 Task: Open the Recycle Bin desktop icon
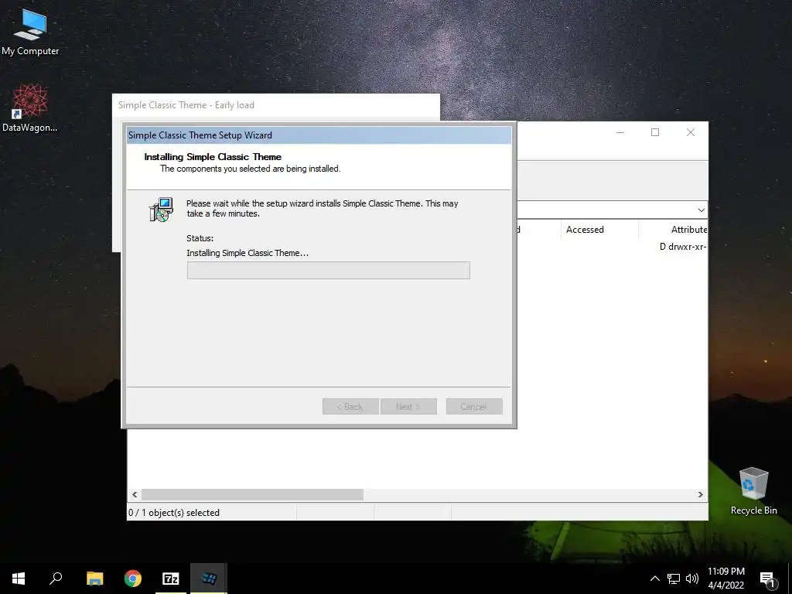(x=753, y=491)
